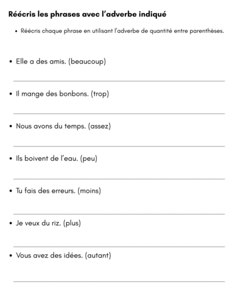The height and width of the screenshot is (305, 235).
Task: Click the answer line under 'Nous avons du temps'
Action: [119, 146]
